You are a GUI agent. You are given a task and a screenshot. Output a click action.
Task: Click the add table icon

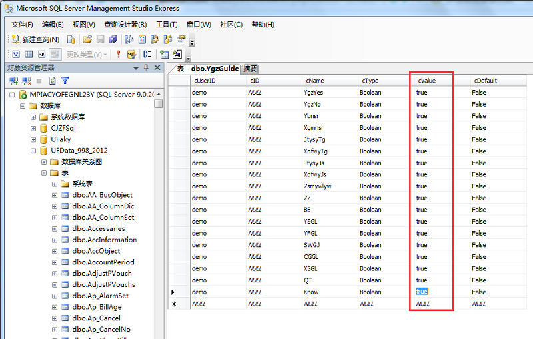(x=164, y=54)
